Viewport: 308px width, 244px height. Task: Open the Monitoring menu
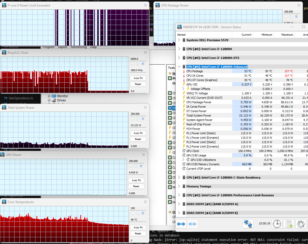(x=79, y=47)
